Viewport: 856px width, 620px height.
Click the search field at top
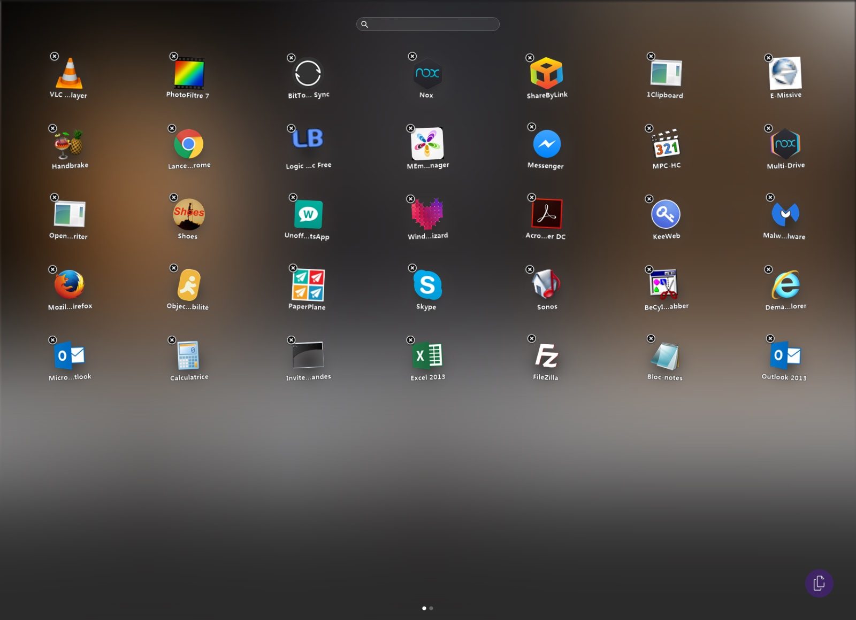click(x=428, y=24)
